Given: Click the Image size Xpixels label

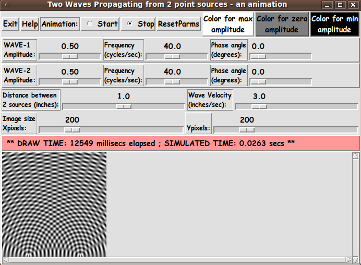Looking at the screenshot, I should (x=19, y=123).
